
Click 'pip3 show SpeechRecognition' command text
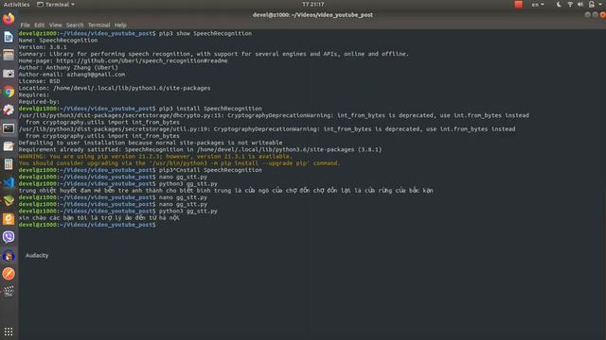click(x=205, y=34)
